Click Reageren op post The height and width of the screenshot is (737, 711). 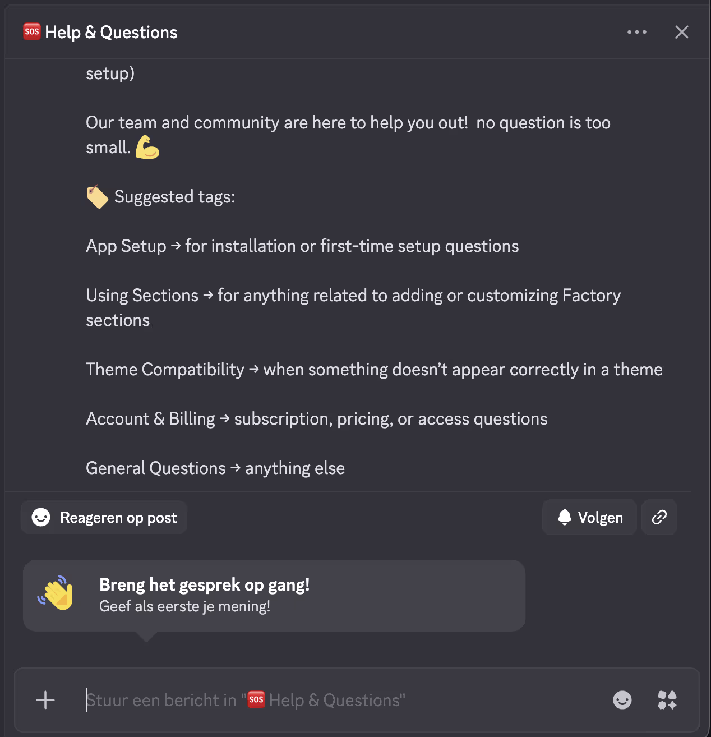104,517
